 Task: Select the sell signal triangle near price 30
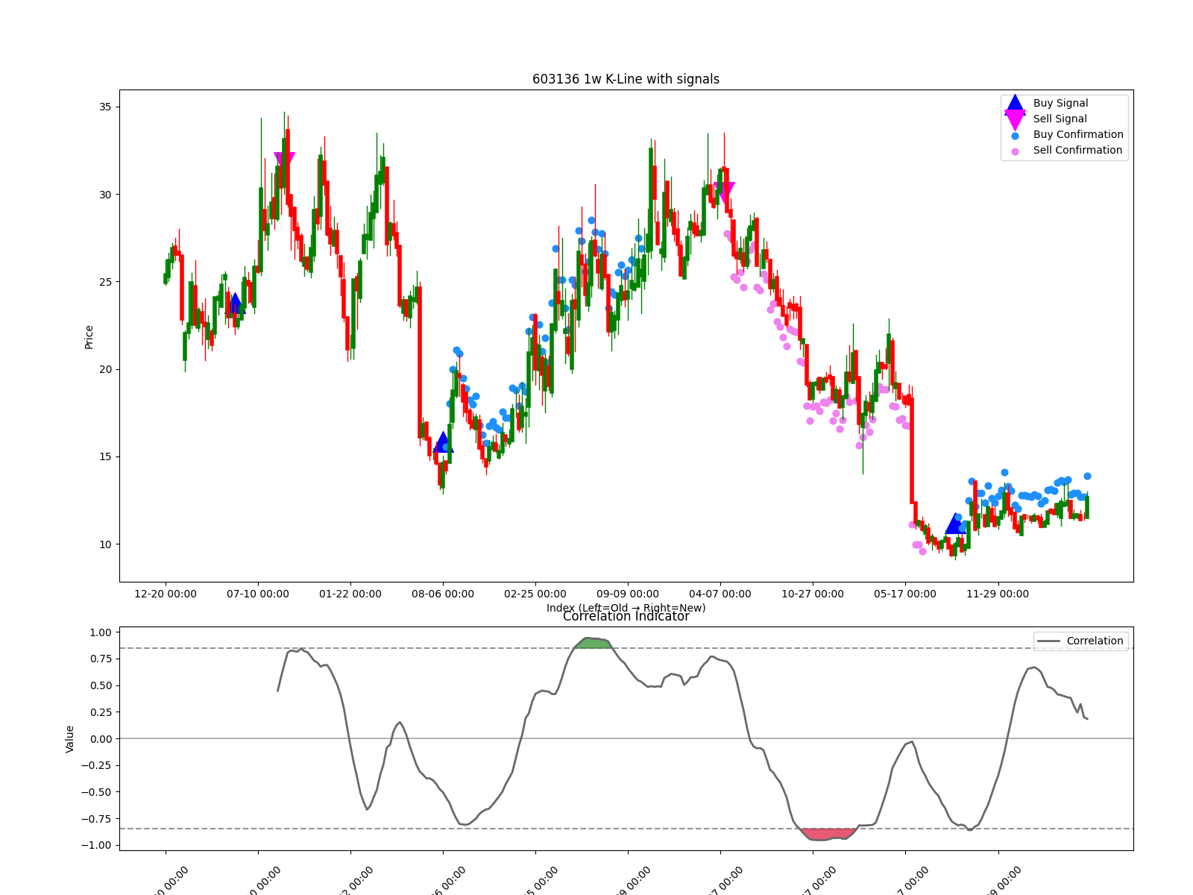pyautogui.click(x=723, y=192)
